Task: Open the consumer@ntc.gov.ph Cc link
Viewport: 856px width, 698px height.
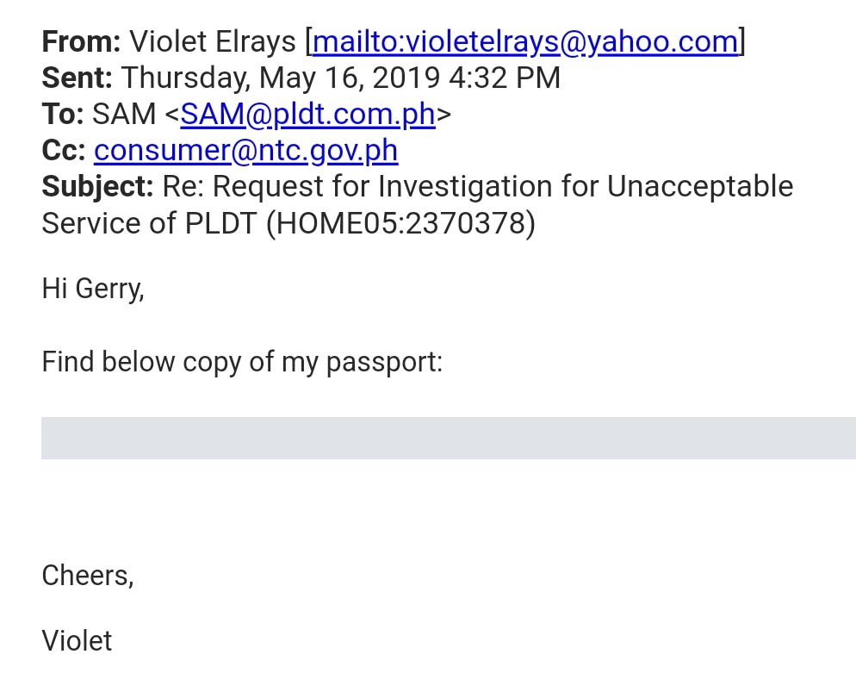Action: [x=245, y=151]
